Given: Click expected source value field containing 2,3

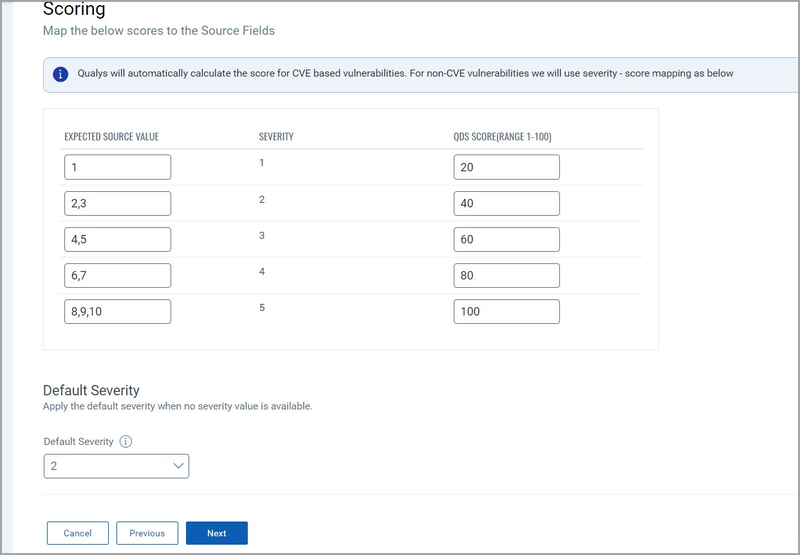Looking at the screenshot, I should (118, 203).
